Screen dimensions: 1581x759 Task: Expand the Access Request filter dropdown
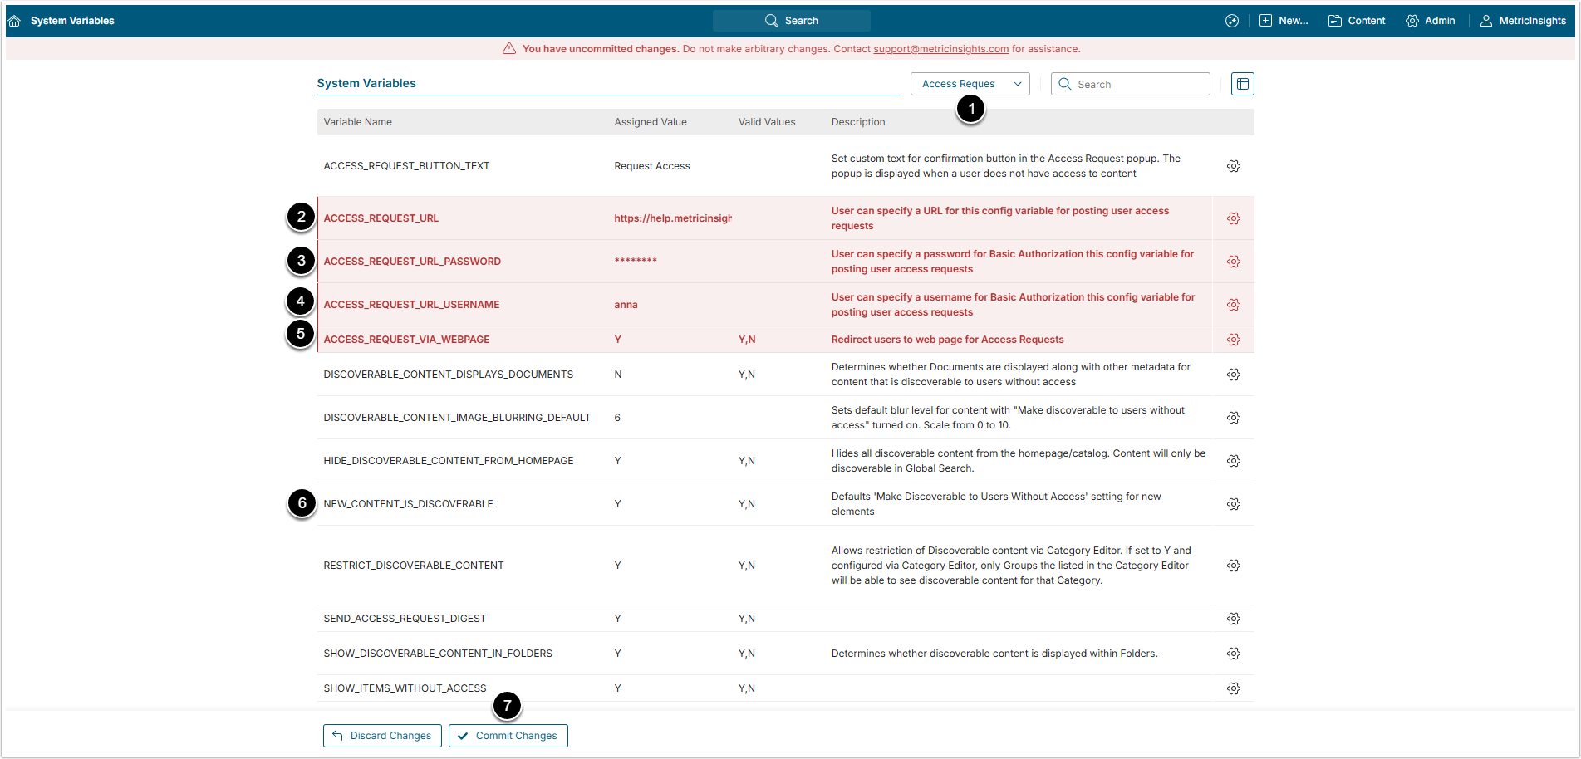(970, 84)
